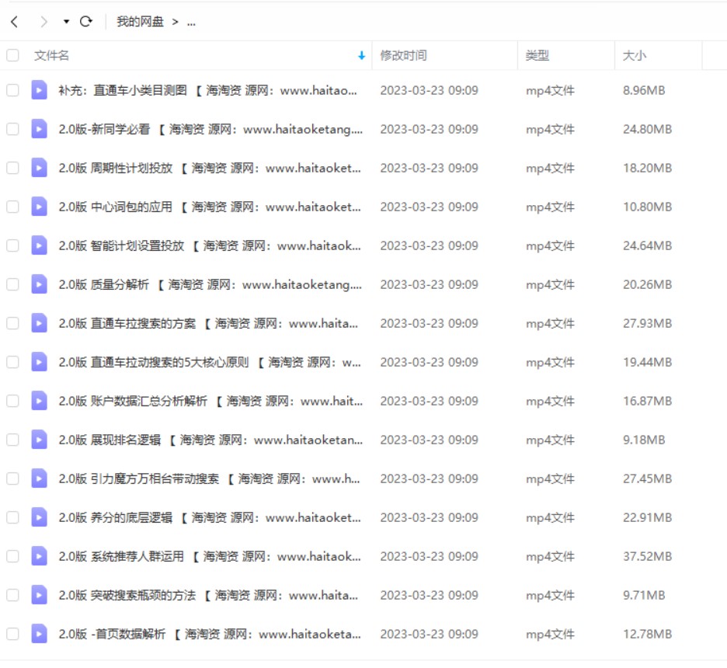Check the box for 2.0版 突破搜索瓶颈的方法
The image size is (727, 668).
click(12, 595)
